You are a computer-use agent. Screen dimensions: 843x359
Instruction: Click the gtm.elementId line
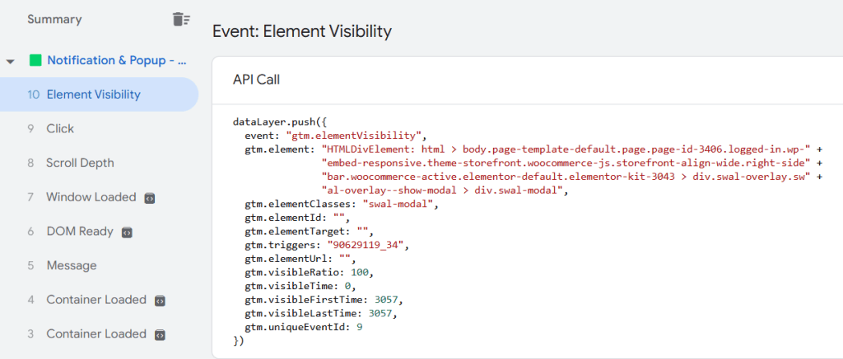pos(297,218)
